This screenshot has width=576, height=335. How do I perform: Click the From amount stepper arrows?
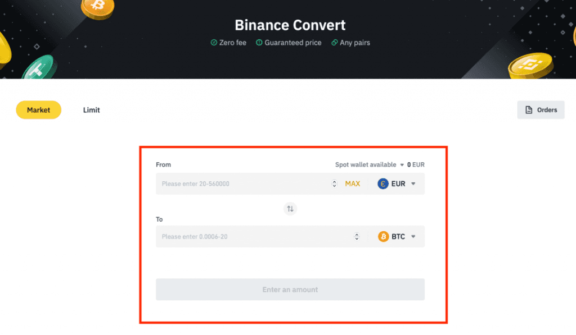coord(335,183)
